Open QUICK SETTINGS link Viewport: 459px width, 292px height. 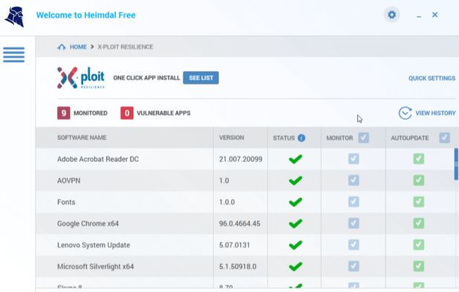pyautogui.click(x=432, y=79)
